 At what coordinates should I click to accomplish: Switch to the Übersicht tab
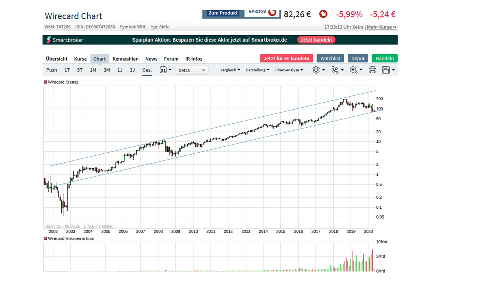coord(57,59)
